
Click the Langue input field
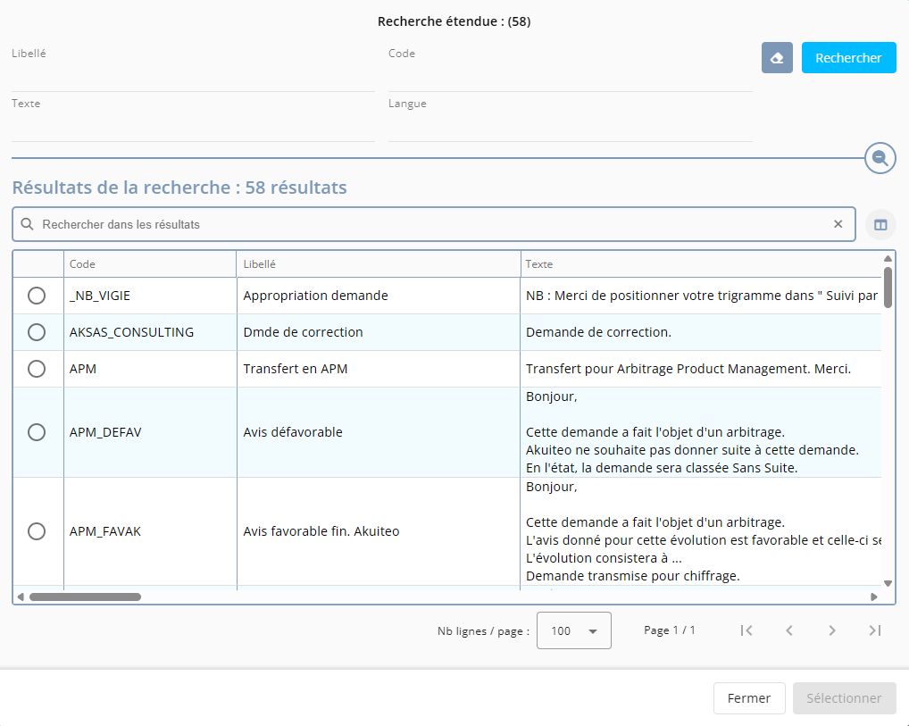click(570, 129)
